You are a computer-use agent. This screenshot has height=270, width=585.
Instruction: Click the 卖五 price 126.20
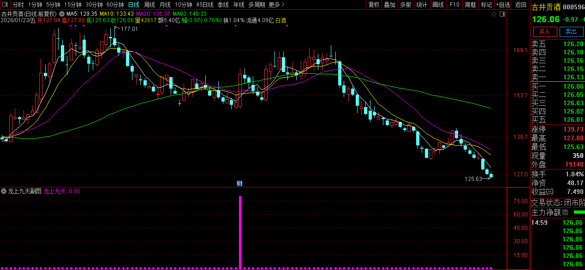[x=573, y=44]
